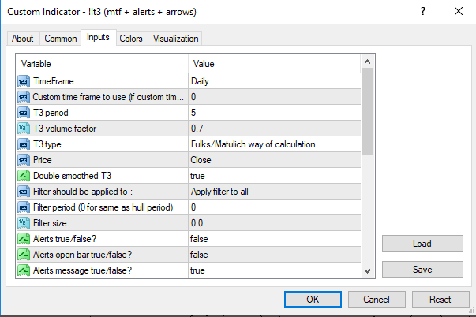Image resolution: width=476 pixels, height=317 pixels.
Task: Switch to the Colors tab
Action: (131, 39)
